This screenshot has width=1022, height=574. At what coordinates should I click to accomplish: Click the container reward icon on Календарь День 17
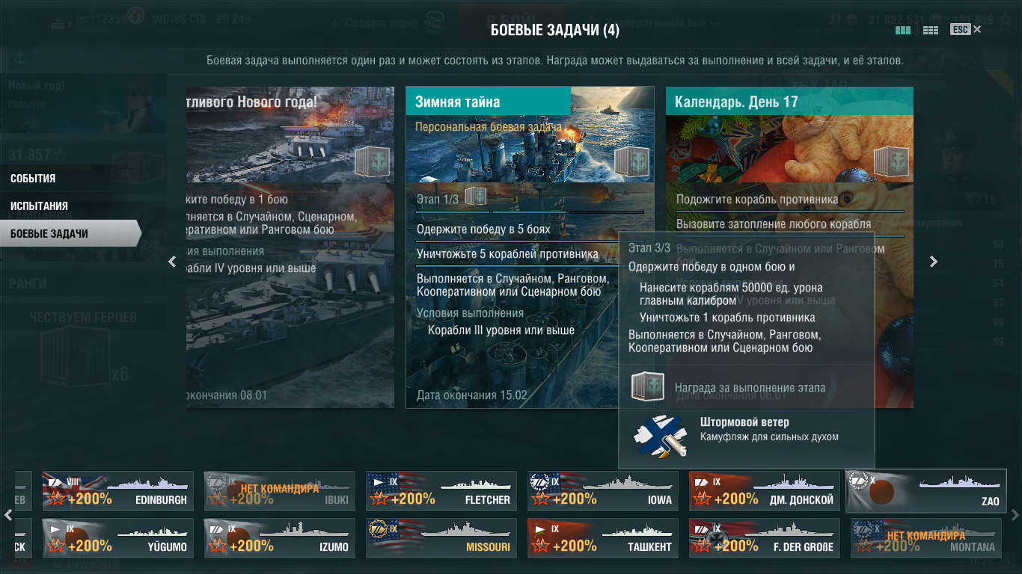[x=890, y=161]
